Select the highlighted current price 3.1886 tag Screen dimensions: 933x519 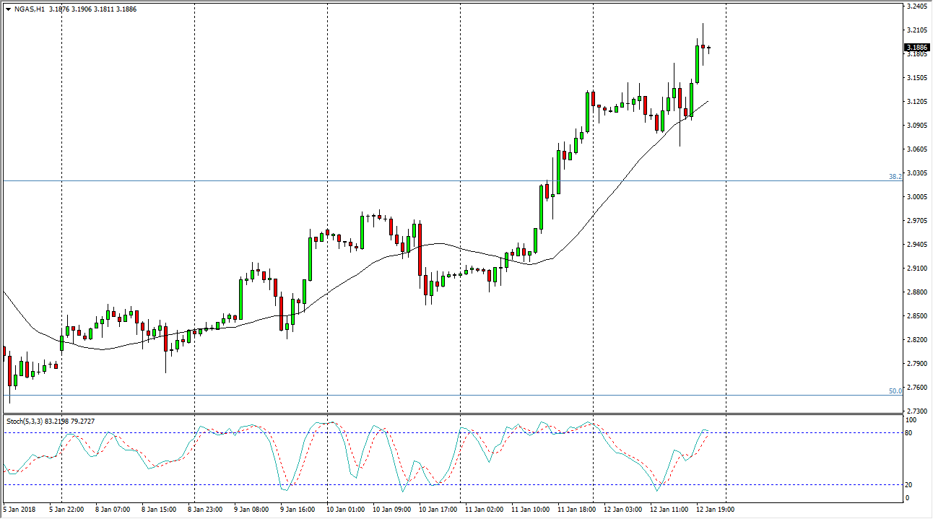click(916, 48)
